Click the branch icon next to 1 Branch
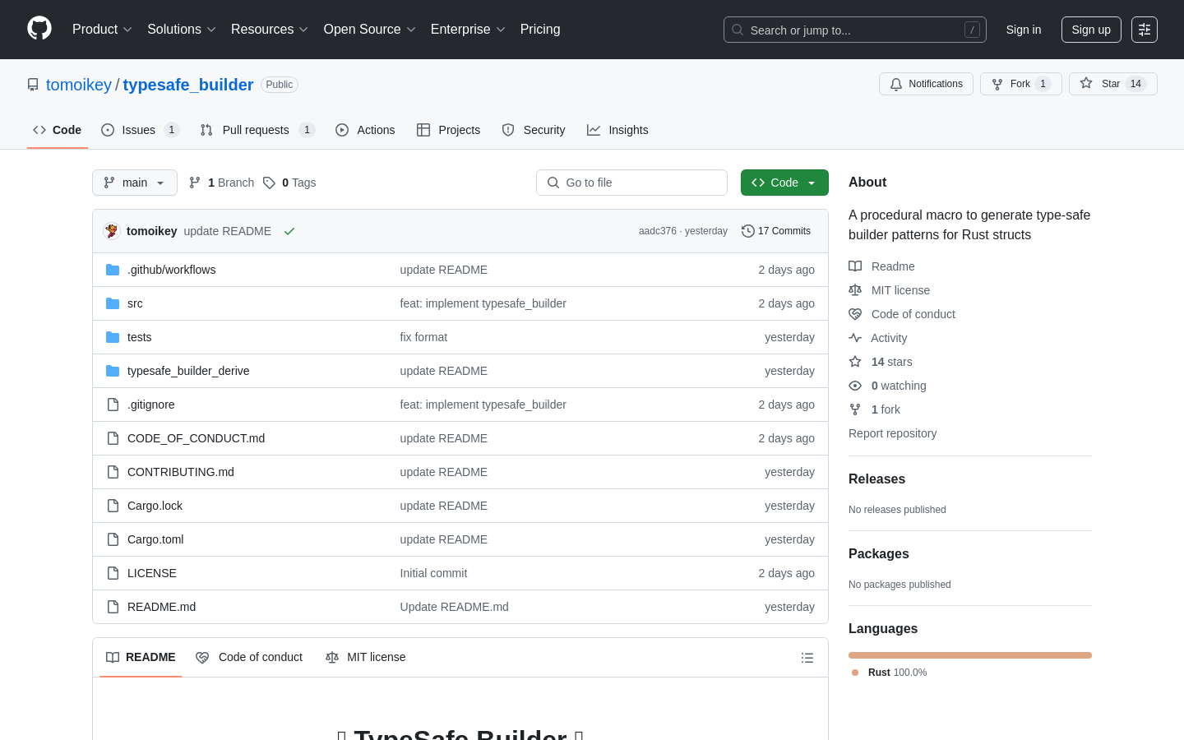Screen dimensions: 1184x740 point(195,183)
